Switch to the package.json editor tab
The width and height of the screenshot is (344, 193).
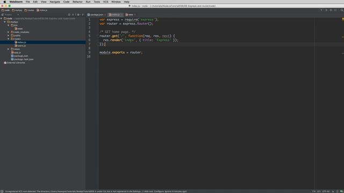click(97, 14)
